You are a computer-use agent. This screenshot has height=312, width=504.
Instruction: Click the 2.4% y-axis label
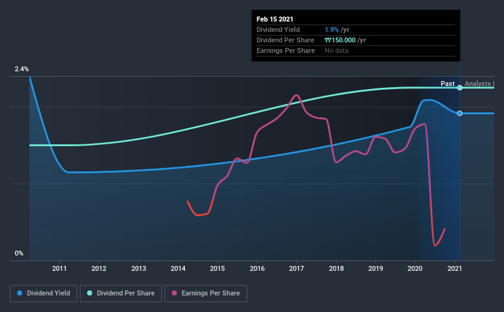(x=21, y=69)
